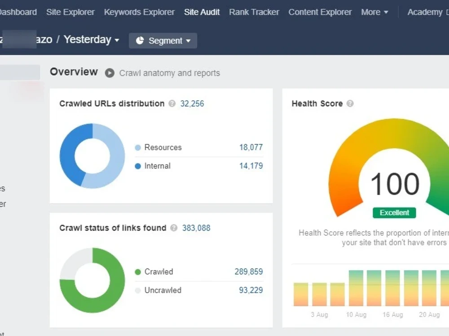Click the Excellent badge
The height and width of the screenshot is (336, 449).
tap(394, 213)
